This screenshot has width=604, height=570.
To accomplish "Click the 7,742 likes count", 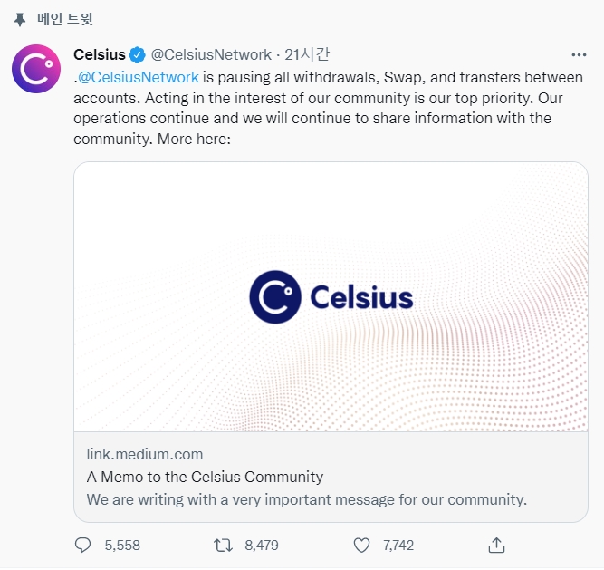I will coord(398,545).
